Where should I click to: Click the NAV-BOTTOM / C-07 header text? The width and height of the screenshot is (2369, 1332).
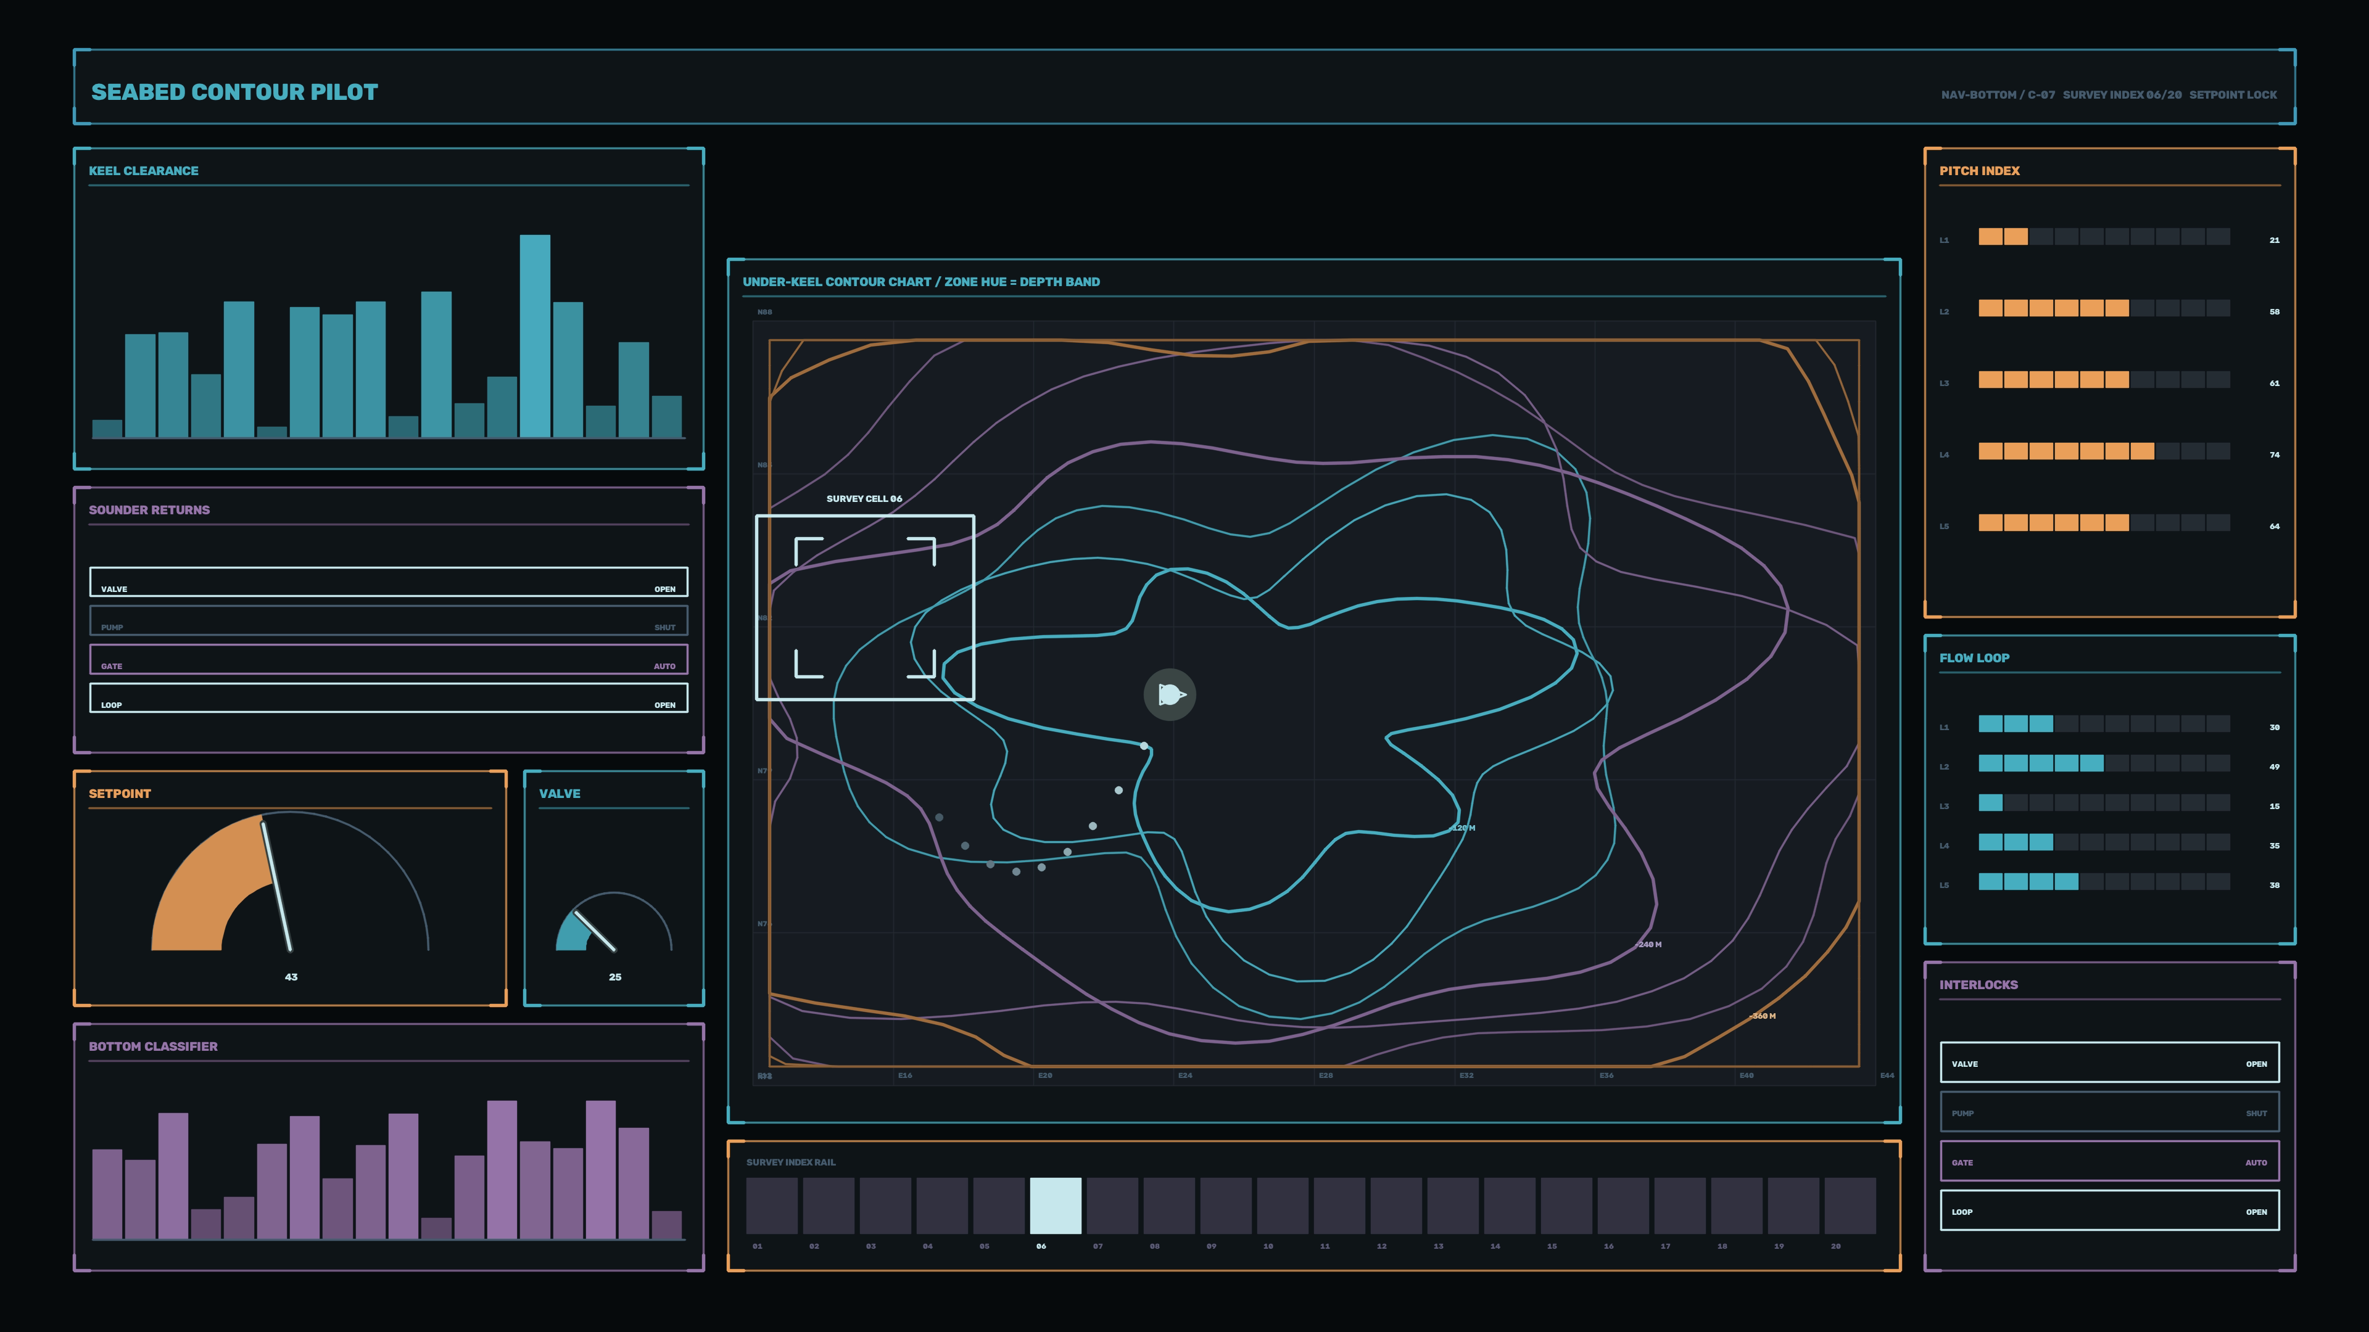(x=1998, y=95)
